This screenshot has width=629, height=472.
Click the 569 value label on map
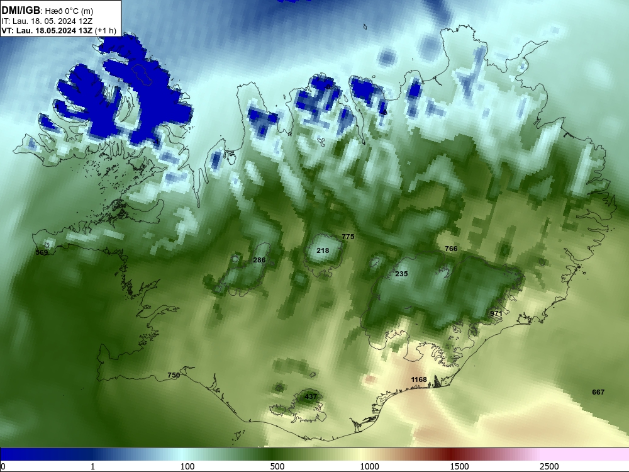pos(42,252)
